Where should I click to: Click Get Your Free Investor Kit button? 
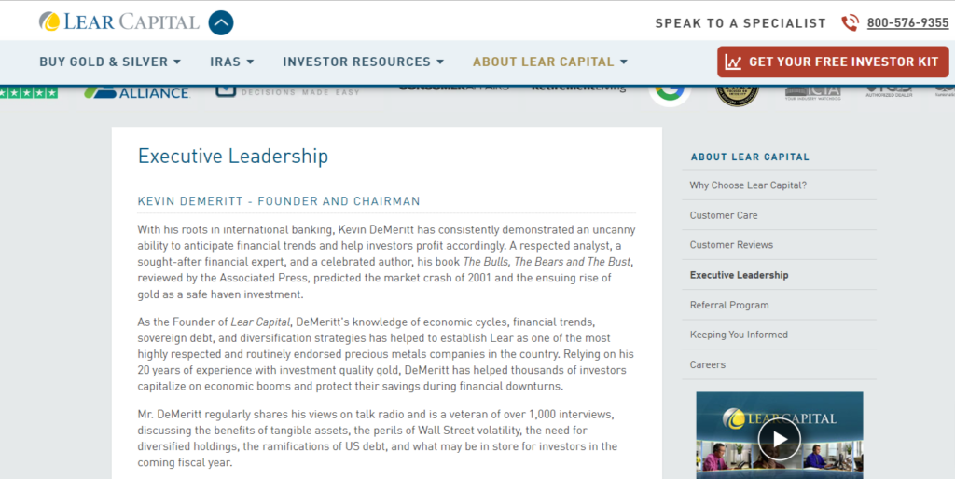pyautogui.click(x=833, y=62)
